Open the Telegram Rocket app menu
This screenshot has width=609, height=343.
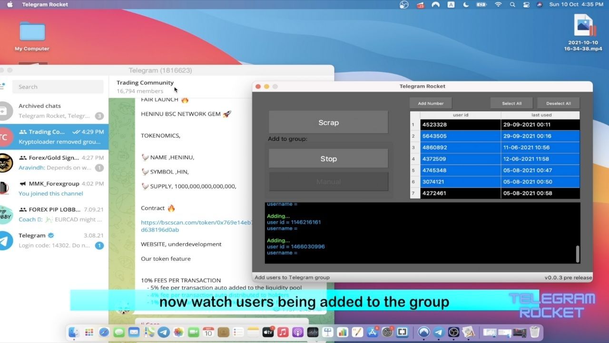(x=45, y=4)
